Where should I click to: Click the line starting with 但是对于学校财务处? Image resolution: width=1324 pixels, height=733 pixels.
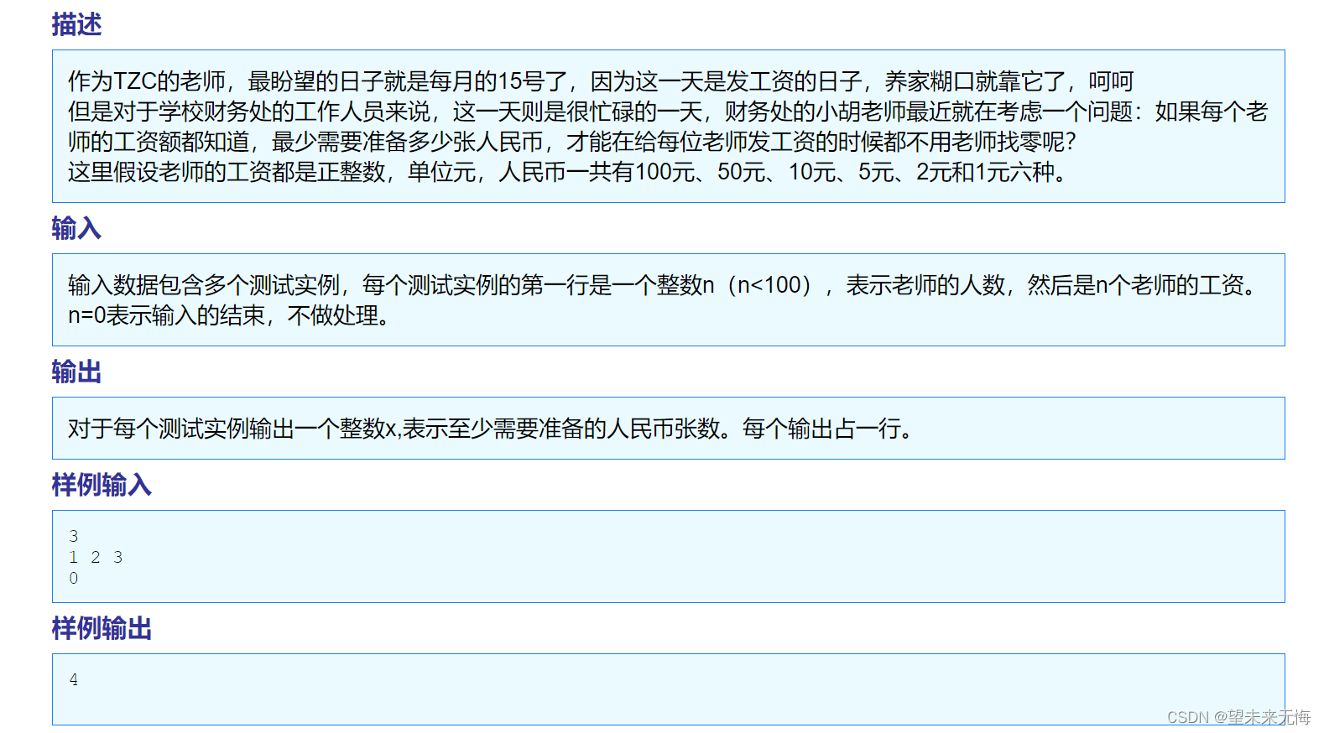(x=668, y=112)
